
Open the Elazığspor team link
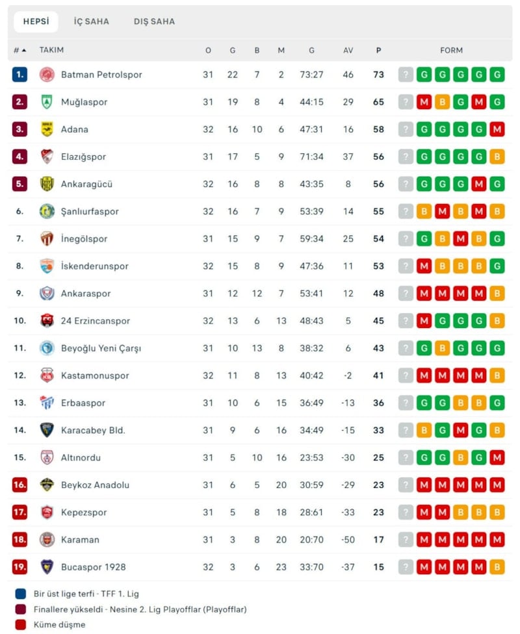(x=83, y=157)
